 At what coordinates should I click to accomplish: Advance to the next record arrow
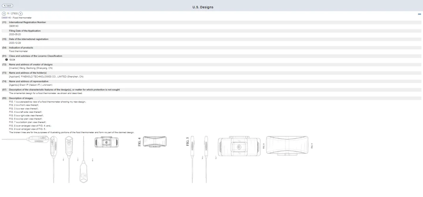[x=21, y=13]
